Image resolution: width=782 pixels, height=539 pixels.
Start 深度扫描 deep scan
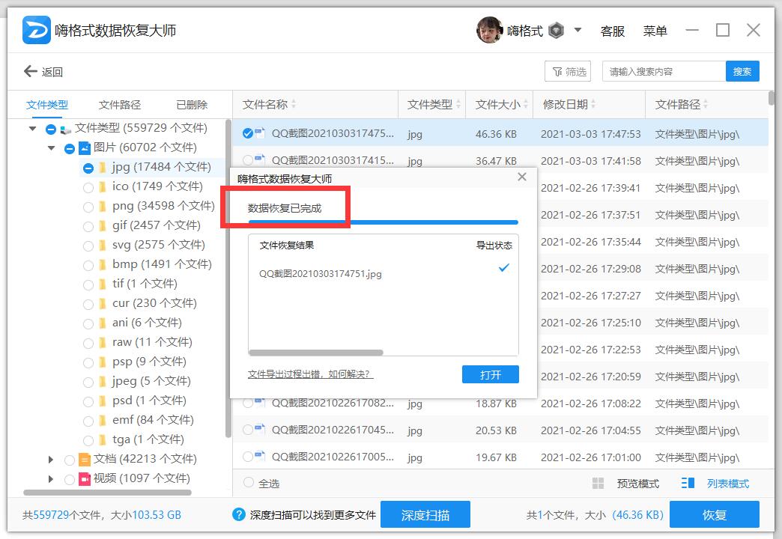point(425,514)
